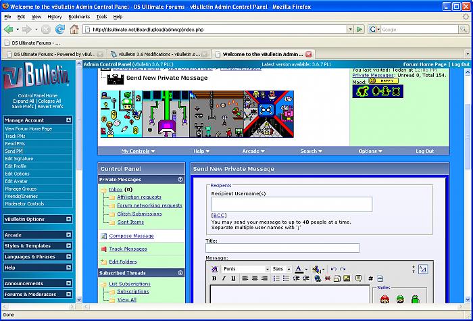Open the Track Messages link
Screen dimensions: 473x321
[128, 249]
